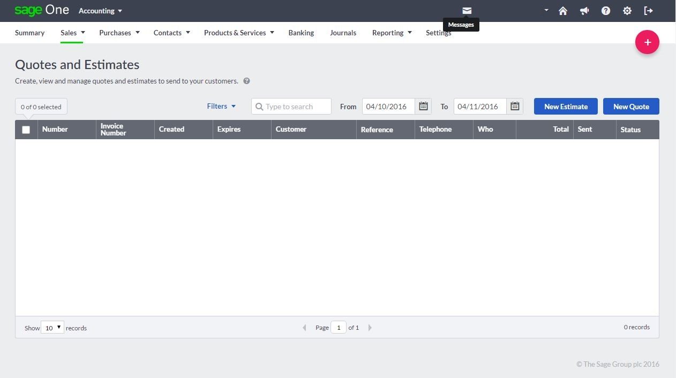
Task: Open the Messages envelope icon
Action: [x=467, y=11]
